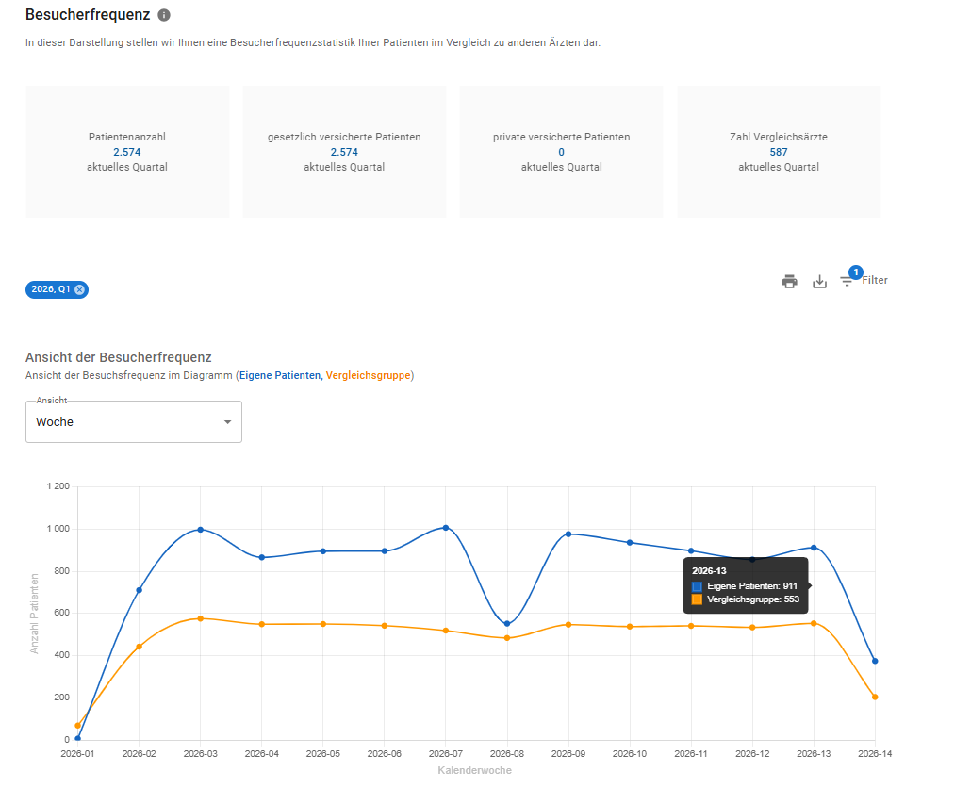Print the visitor frequency report

(789, 282)
